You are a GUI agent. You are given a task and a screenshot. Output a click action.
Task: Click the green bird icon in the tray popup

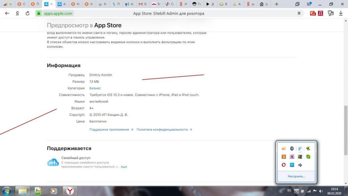308,149
